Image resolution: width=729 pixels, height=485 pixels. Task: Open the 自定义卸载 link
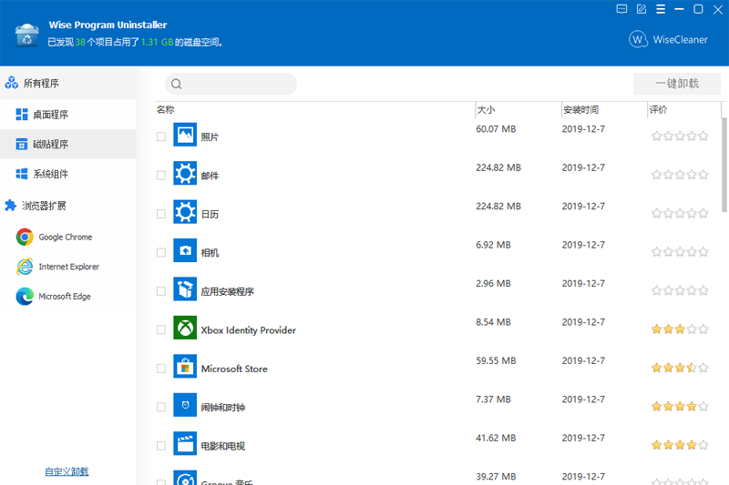coord(67,471)
